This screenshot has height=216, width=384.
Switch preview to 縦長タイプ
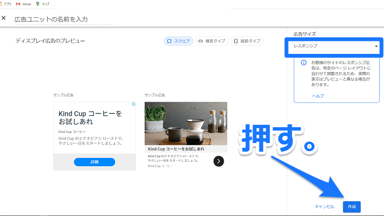point(247,41)
